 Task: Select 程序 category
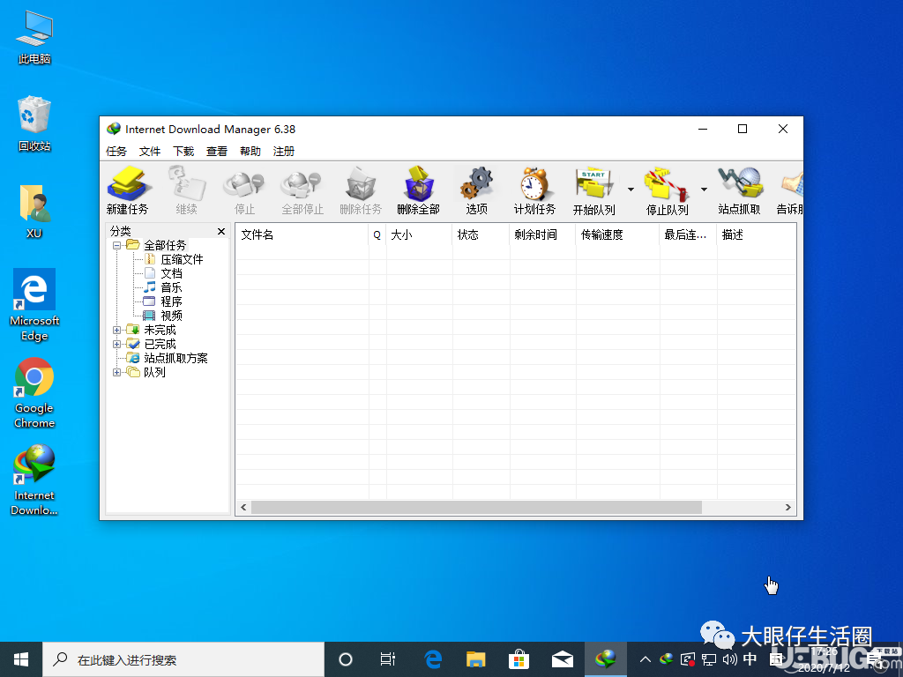point(163,301)
